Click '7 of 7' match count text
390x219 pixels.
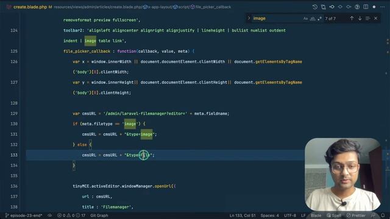point(330,19)
